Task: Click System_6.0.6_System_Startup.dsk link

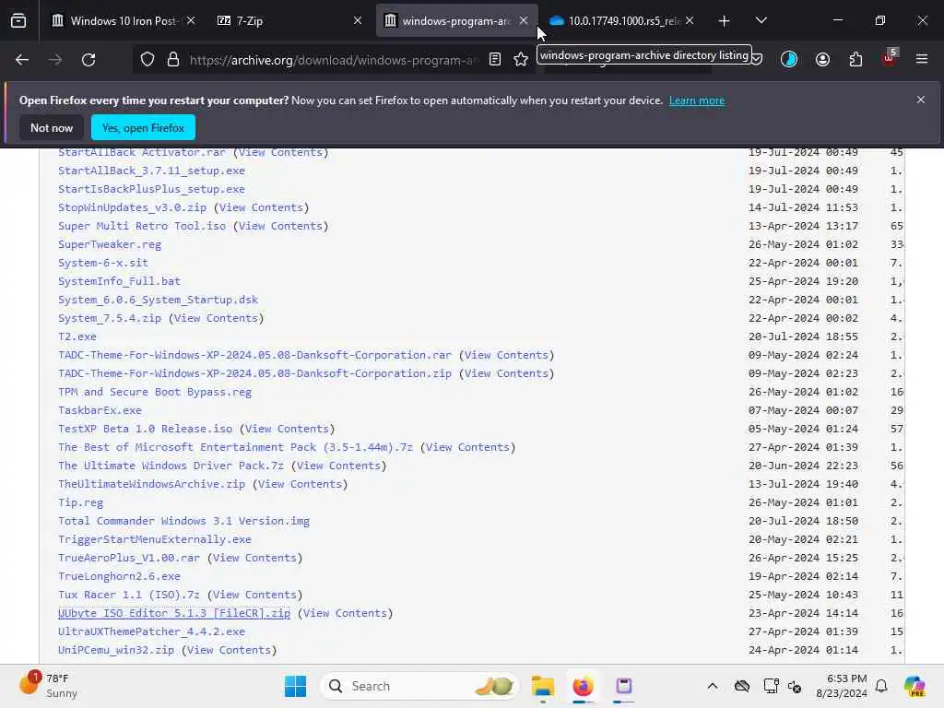Action: coord(158,300)
